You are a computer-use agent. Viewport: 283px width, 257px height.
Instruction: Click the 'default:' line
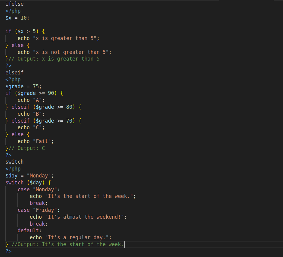(30, 230)
